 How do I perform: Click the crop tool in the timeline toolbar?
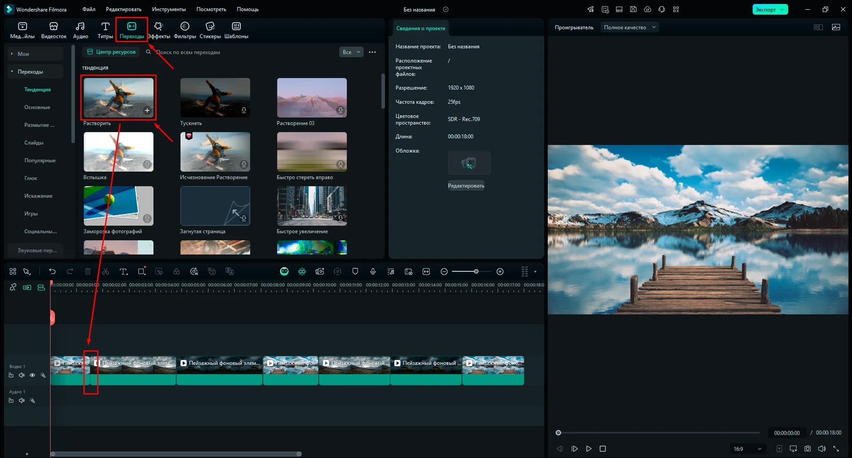(141, 271)
